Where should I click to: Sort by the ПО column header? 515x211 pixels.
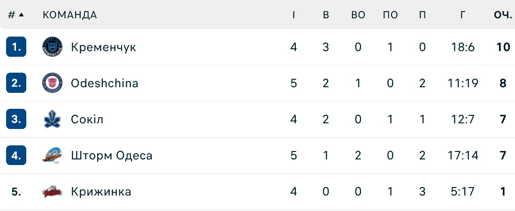click(390, 15)
